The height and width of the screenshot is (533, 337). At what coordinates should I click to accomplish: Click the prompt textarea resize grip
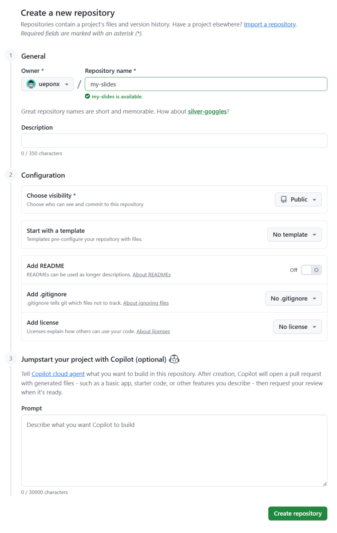point(325,484)
